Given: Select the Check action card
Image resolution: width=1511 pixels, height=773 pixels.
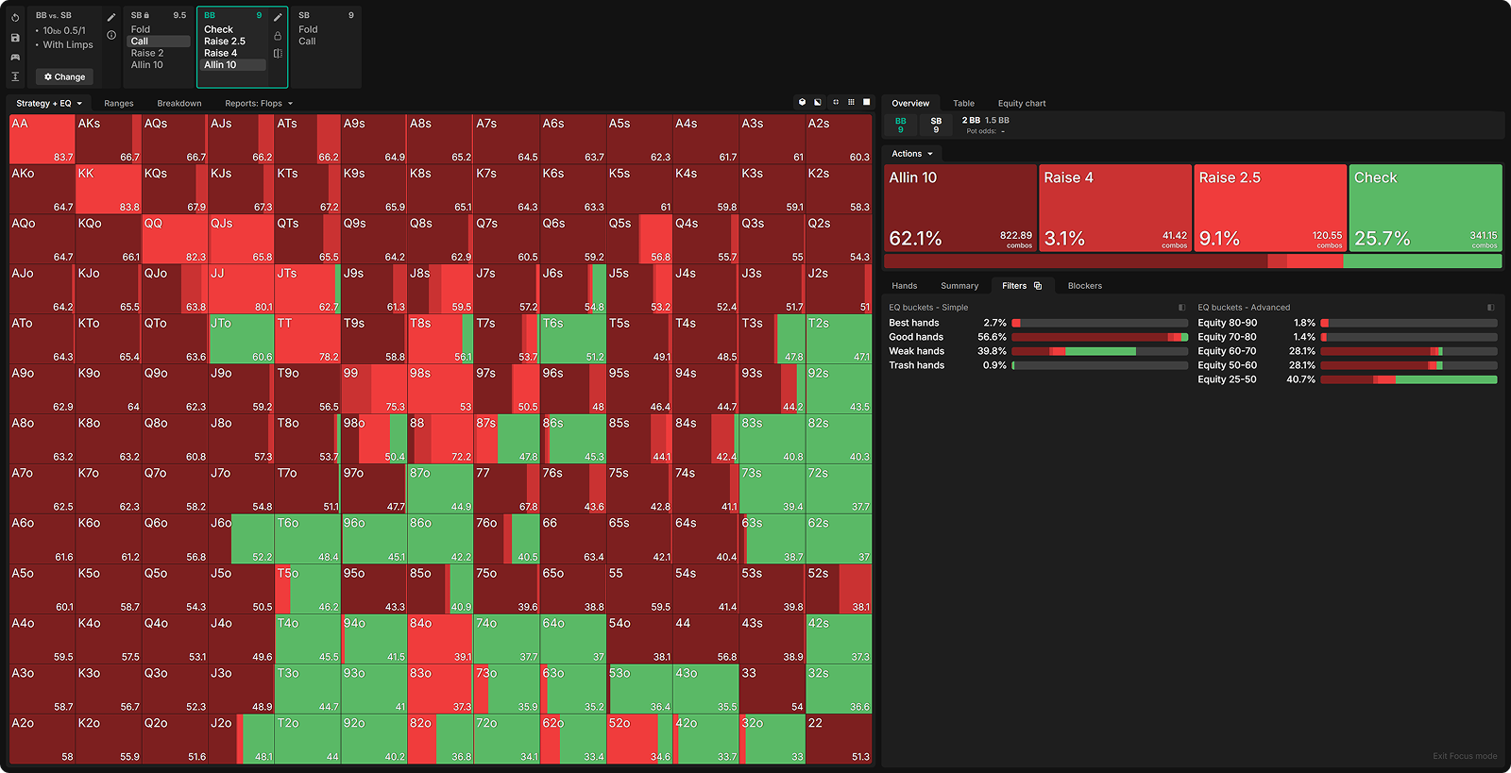Looking at the screenshot, I should tap(1425, 208).
